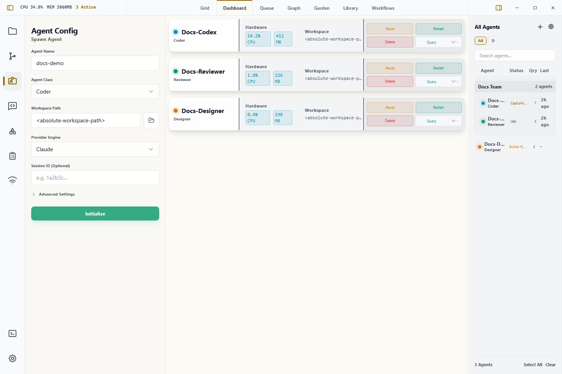This screenshot has width=562, height=374.
Task: Sort by Qry column header
Action: (533, 71)
